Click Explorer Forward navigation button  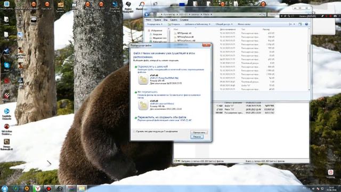(x=152, y=14)
